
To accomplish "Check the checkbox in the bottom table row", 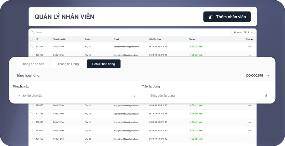I will [x=31, y=139].
